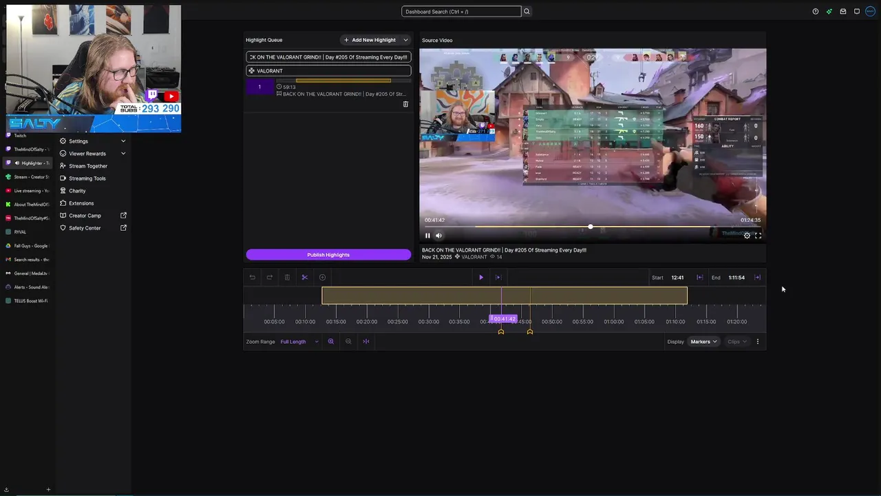Click the VALORANT category field

tap(328, 71)
